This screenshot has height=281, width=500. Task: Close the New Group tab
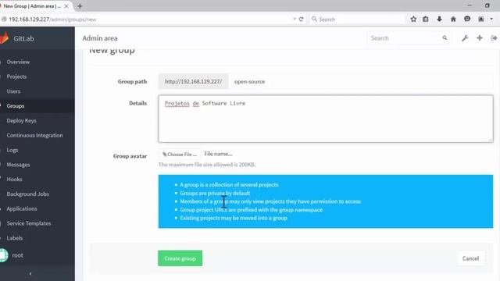tap(66, 6)
